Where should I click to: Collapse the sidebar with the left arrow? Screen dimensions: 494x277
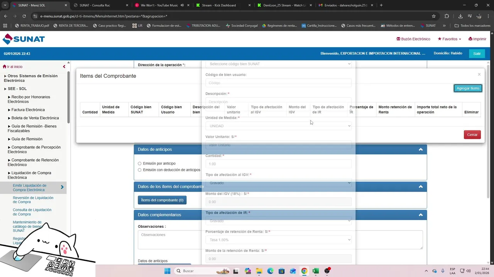[64, 67]
